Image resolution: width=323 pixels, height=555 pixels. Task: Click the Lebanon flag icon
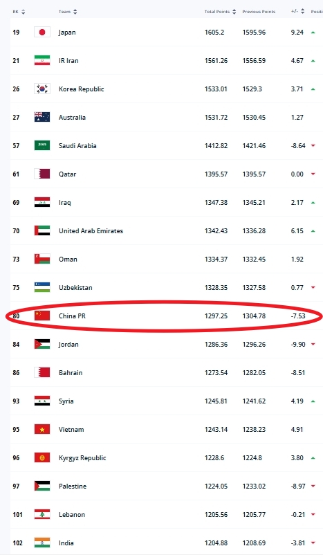point(42,514)
